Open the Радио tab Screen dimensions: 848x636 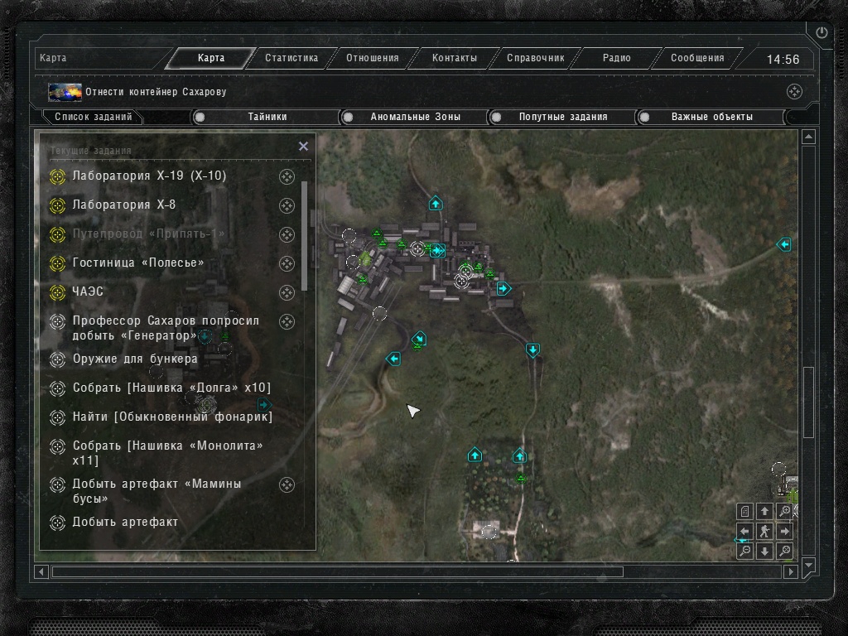coord(616,58)
